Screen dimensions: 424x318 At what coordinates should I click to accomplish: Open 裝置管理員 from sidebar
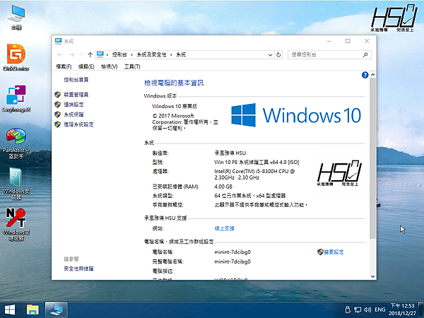click(76, 95)
